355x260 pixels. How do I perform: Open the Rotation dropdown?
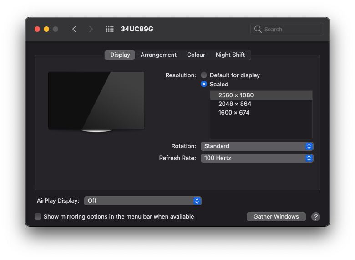point(257,146)
